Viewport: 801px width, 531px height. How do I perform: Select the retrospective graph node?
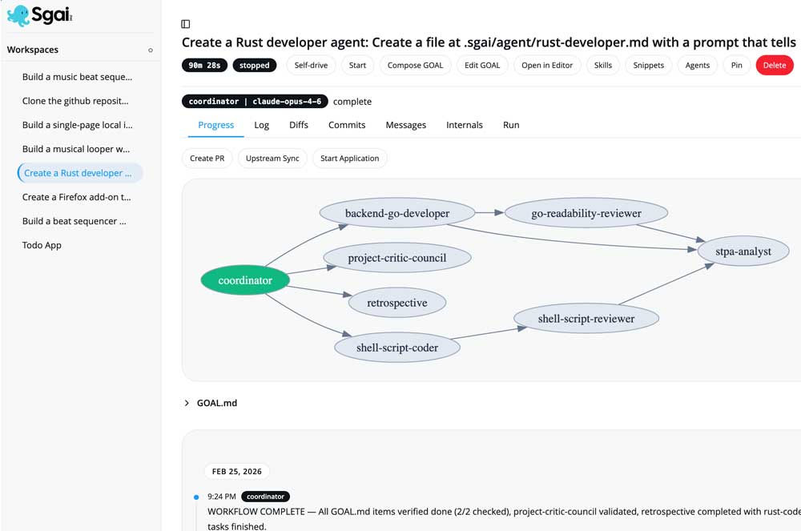click(397, 303)
